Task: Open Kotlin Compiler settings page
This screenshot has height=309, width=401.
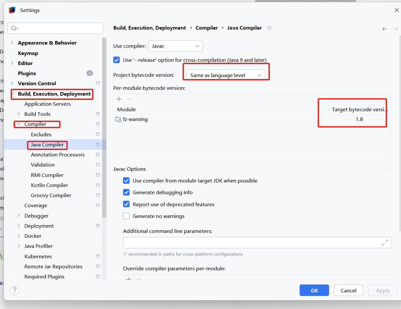Action: click(x=49, y=185)
